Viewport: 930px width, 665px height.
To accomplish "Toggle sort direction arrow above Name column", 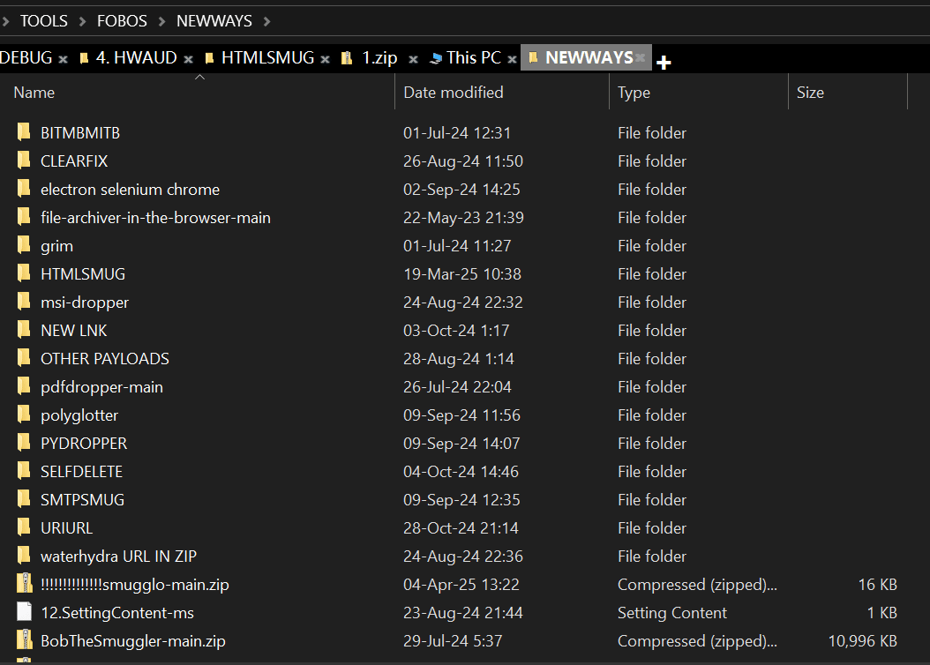I will (x=200, y=77).
